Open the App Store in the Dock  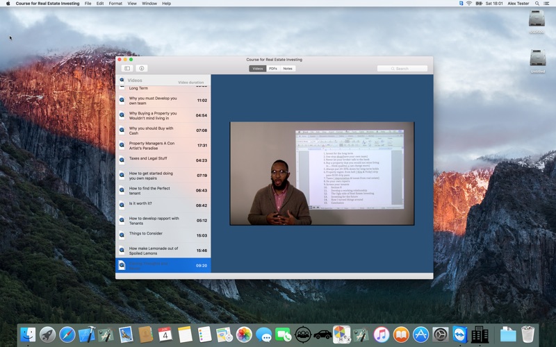[x=420, y=335]
